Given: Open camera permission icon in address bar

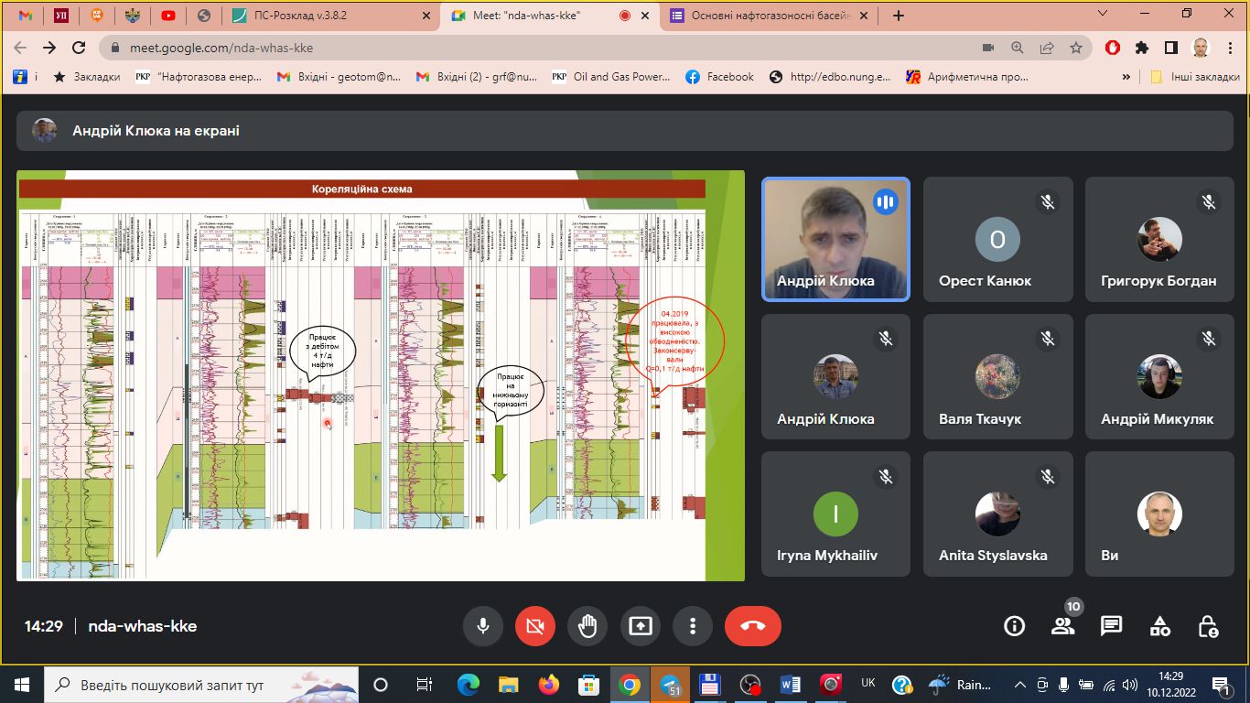Looking at the screenshot, I should coord(987,48).
